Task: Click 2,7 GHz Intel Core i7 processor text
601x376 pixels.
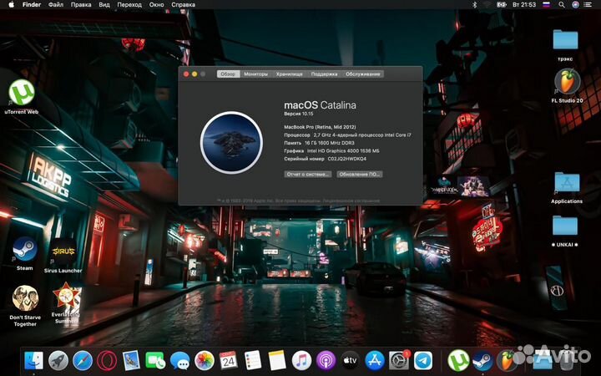Action: point(362,135)
